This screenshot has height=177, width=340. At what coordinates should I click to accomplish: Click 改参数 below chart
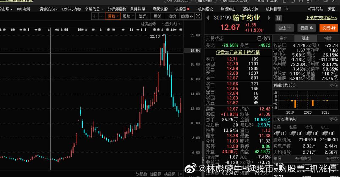[x=141, y=174]
